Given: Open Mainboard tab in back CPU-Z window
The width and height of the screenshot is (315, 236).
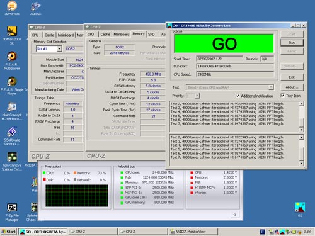Looking at the screenshot, I should coord(66,35).
